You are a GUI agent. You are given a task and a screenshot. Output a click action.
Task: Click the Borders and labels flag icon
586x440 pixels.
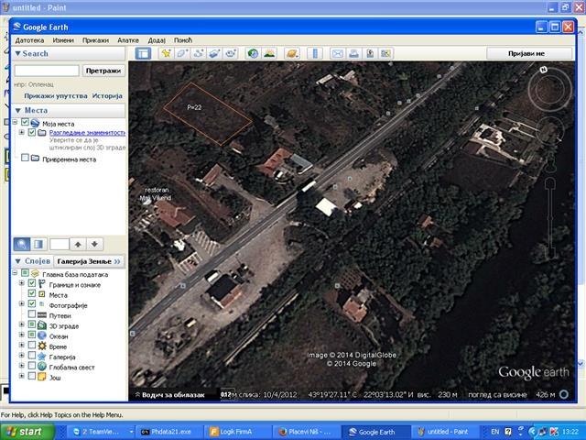(42, 285)
